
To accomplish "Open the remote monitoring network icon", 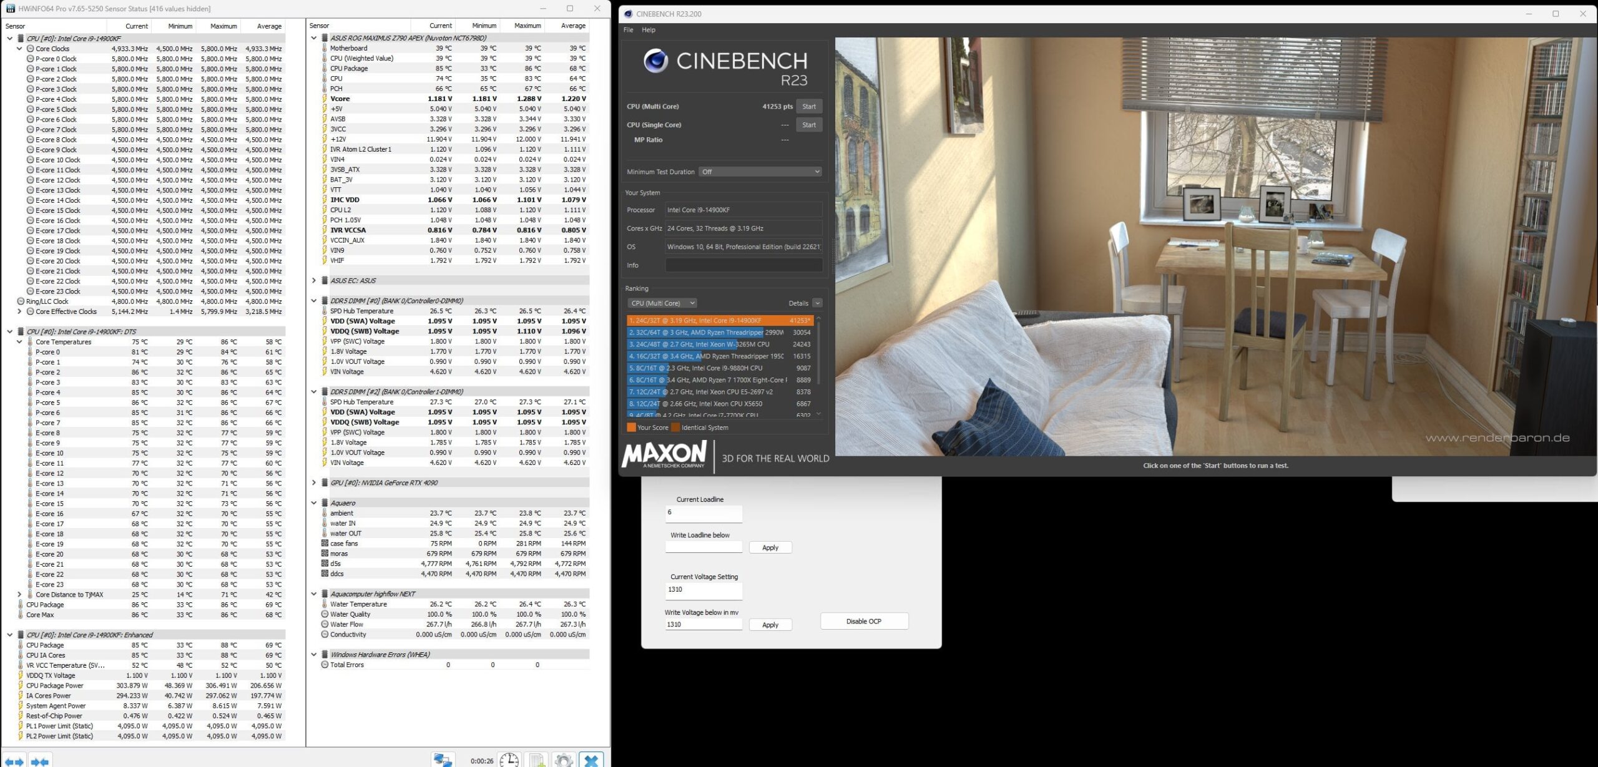I will (443, 760).
